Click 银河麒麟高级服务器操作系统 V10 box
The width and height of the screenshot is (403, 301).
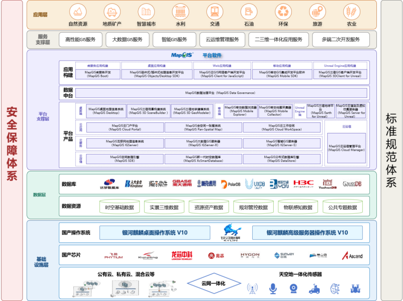[307, 233]
